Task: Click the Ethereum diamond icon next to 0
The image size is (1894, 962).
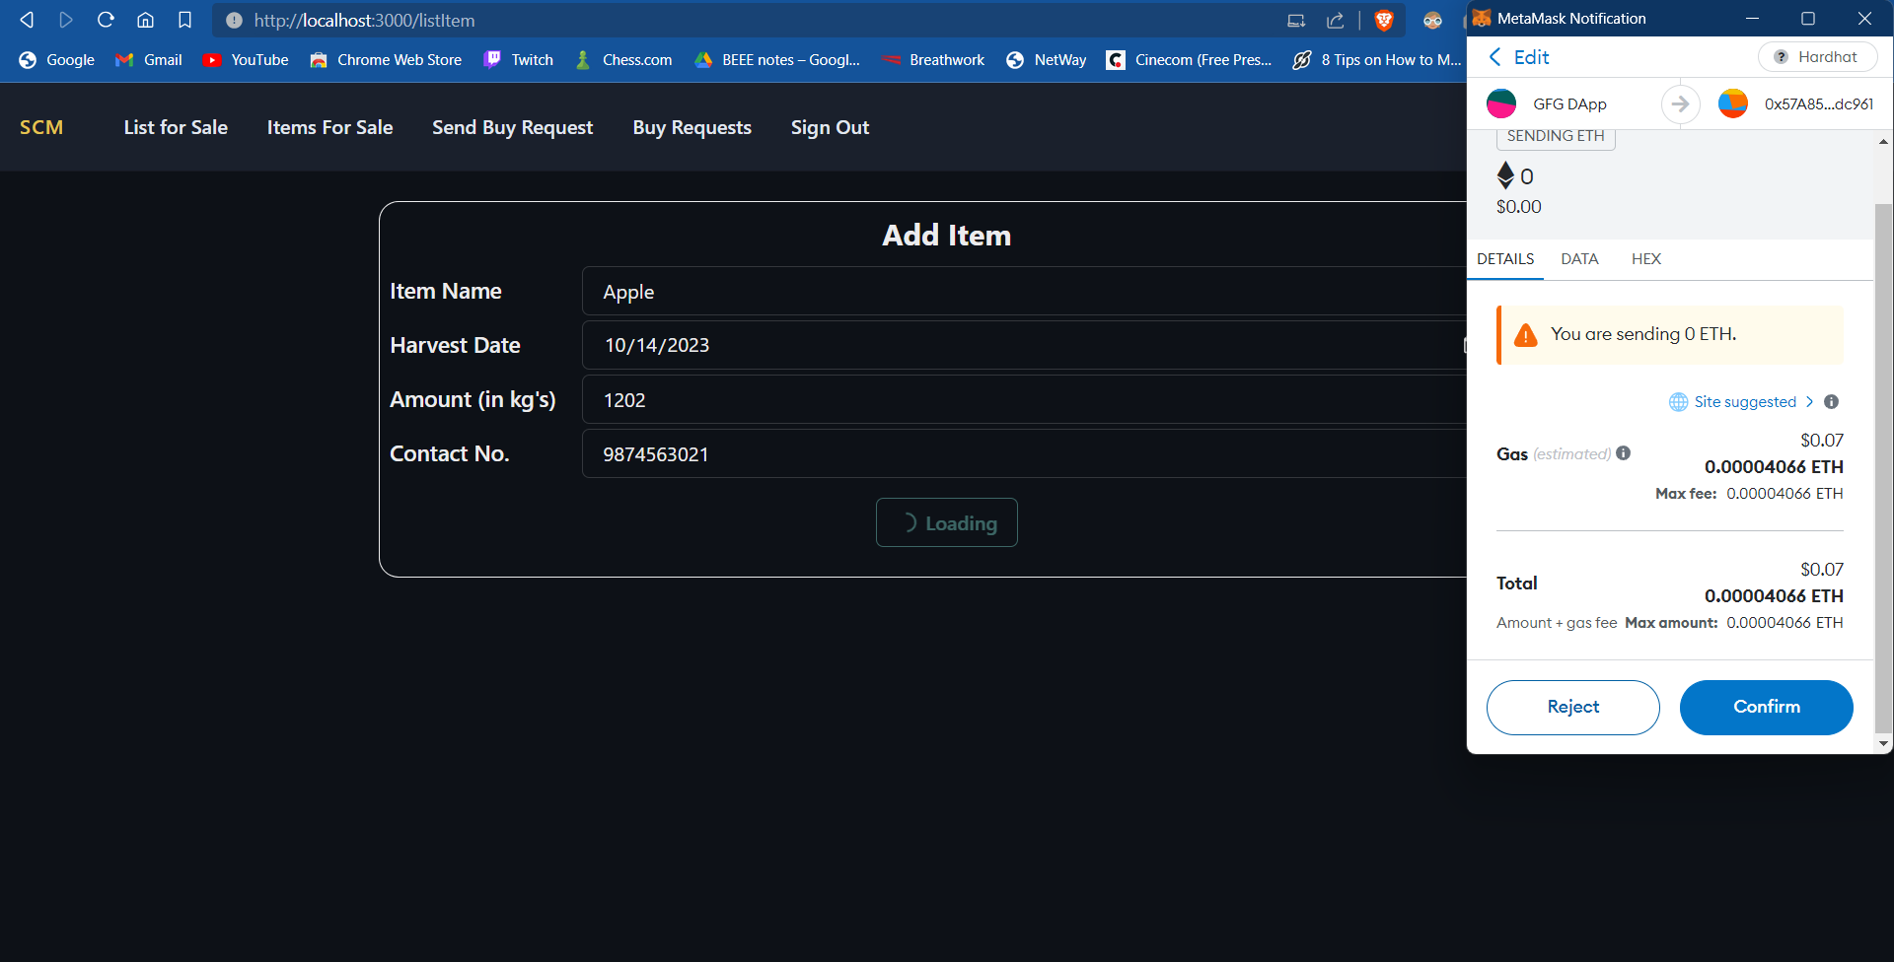Action: (1505, 175)
